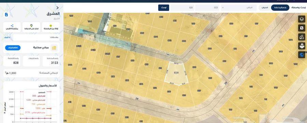Select parcel 801 on the map

(x=175, y=20)
